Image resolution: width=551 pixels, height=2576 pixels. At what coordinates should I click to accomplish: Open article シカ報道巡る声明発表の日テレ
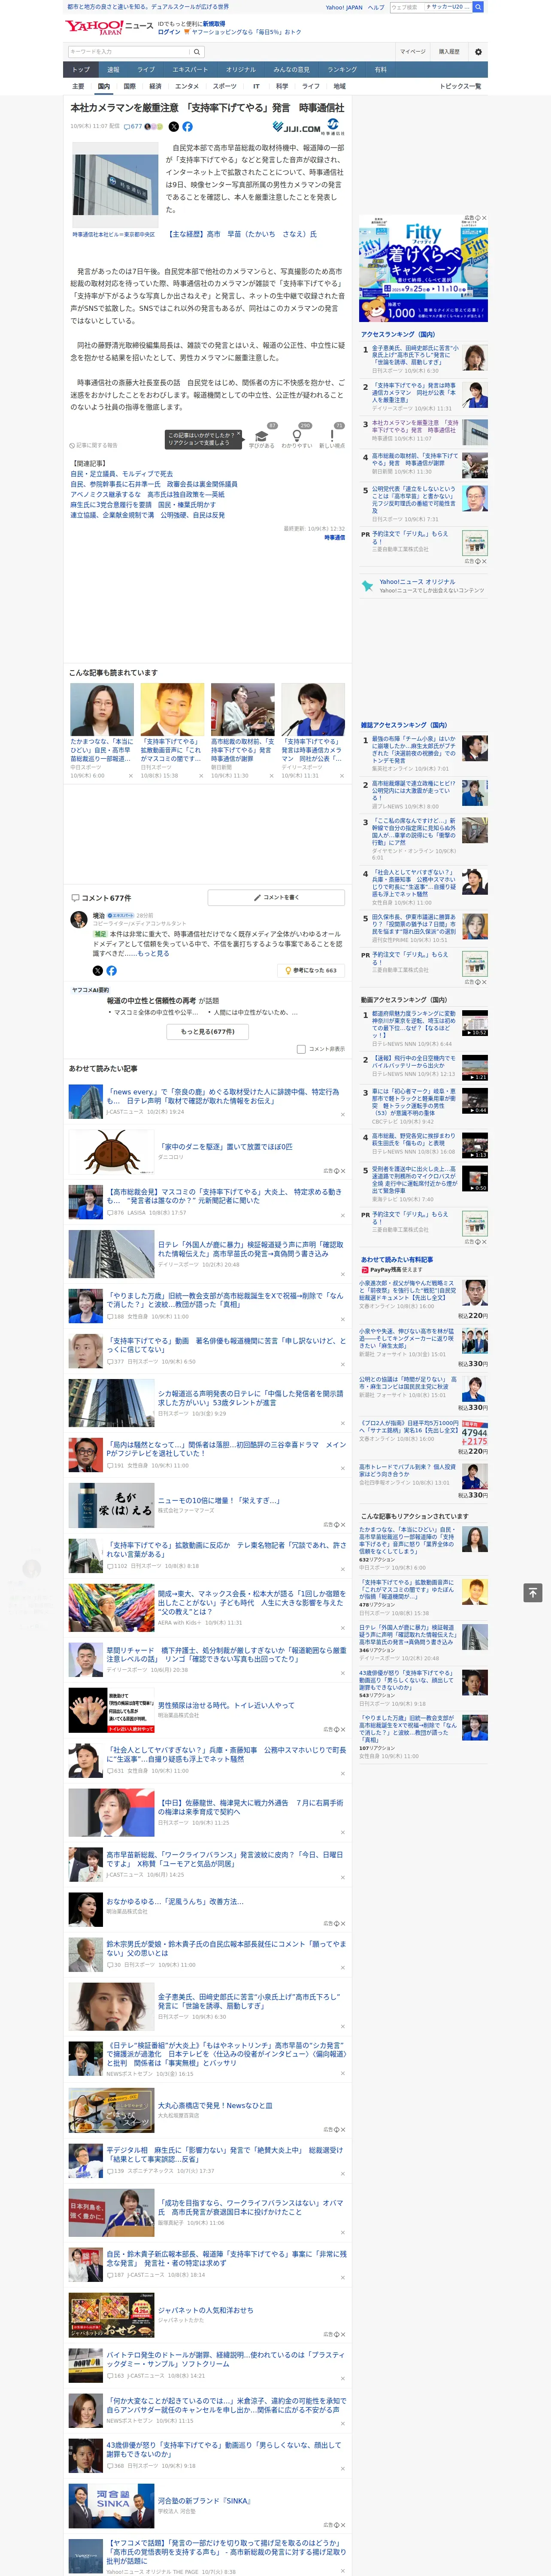tap(251, 1398)
